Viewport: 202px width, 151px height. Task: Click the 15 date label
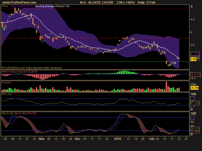20,139
